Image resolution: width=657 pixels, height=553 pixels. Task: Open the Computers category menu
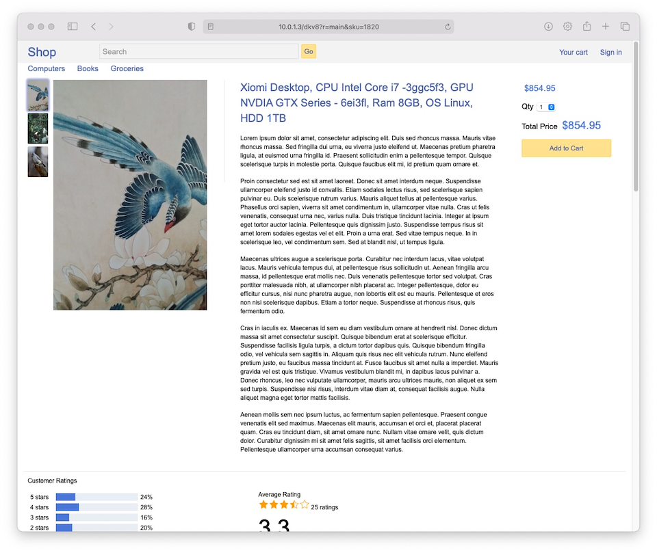[x=47, y=68]
